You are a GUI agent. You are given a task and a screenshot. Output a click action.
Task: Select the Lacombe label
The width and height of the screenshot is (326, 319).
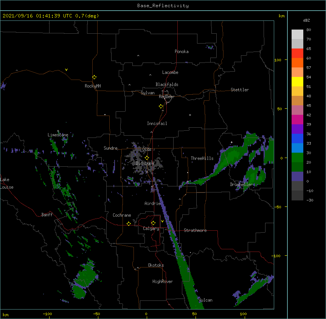[170, 72]
